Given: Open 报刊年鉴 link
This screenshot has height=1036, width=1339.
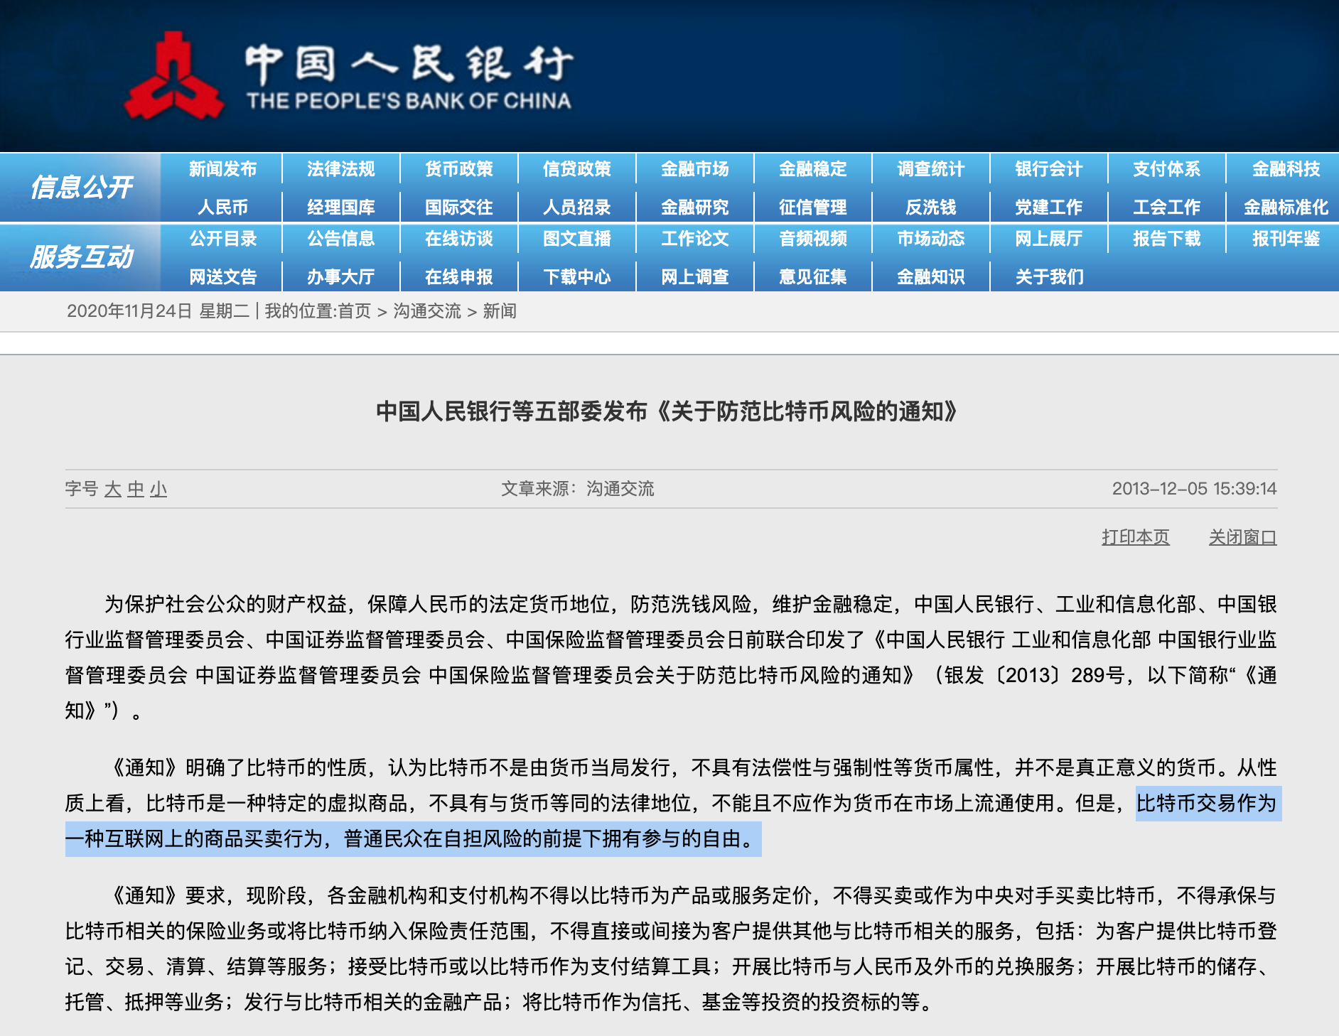Looking at the screenshot, I should pos(1286,239).
